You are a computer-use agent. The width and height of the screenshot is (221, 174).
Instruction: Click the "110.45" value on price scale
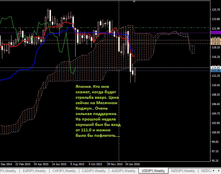coord(216,85)
